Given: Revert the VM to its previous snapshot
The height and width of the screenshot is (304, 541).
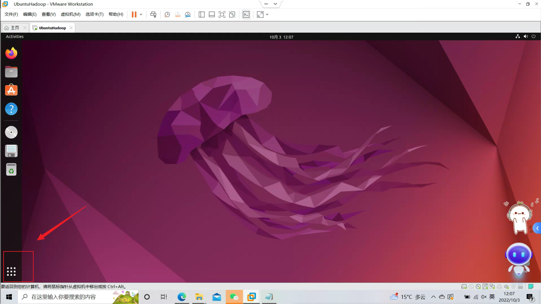Looking at the screenshot, I should 177,15.
